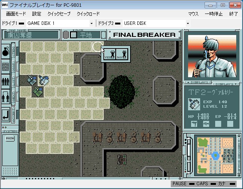Click the third empty weapon slot

point(218,124)
